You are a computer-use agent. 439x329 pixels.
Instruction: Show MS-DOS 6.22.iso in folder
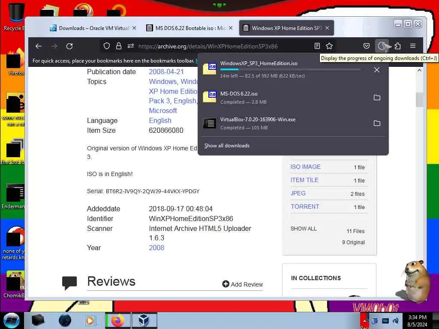coord(377,98)
